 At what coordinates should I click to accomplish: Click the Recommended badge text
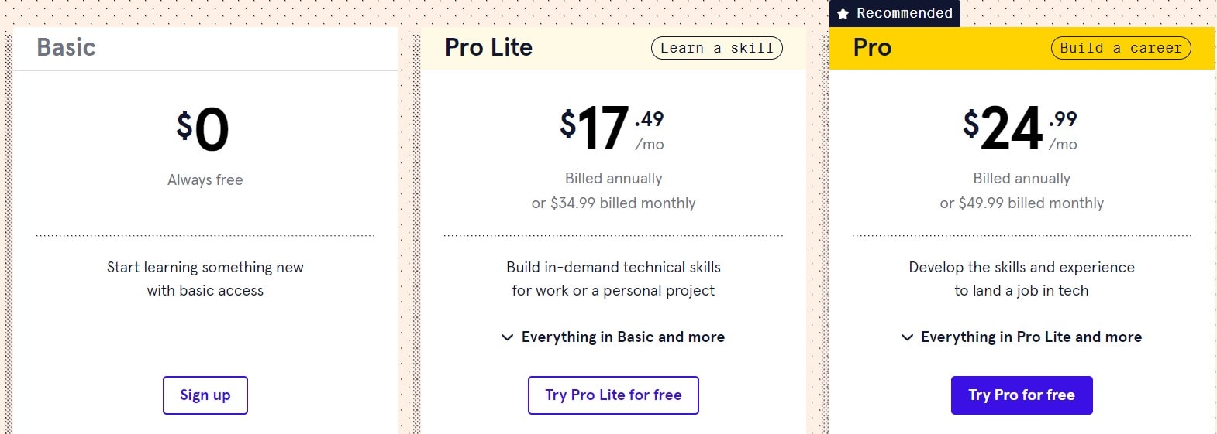904,14
